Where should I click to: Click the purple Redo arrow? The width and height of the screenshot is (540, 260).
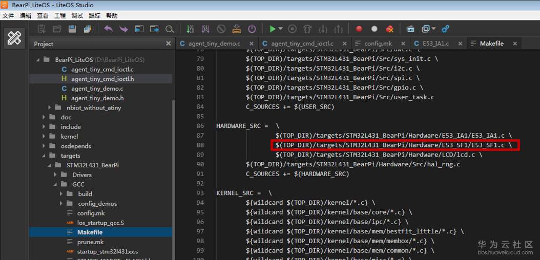pos(123,29)
